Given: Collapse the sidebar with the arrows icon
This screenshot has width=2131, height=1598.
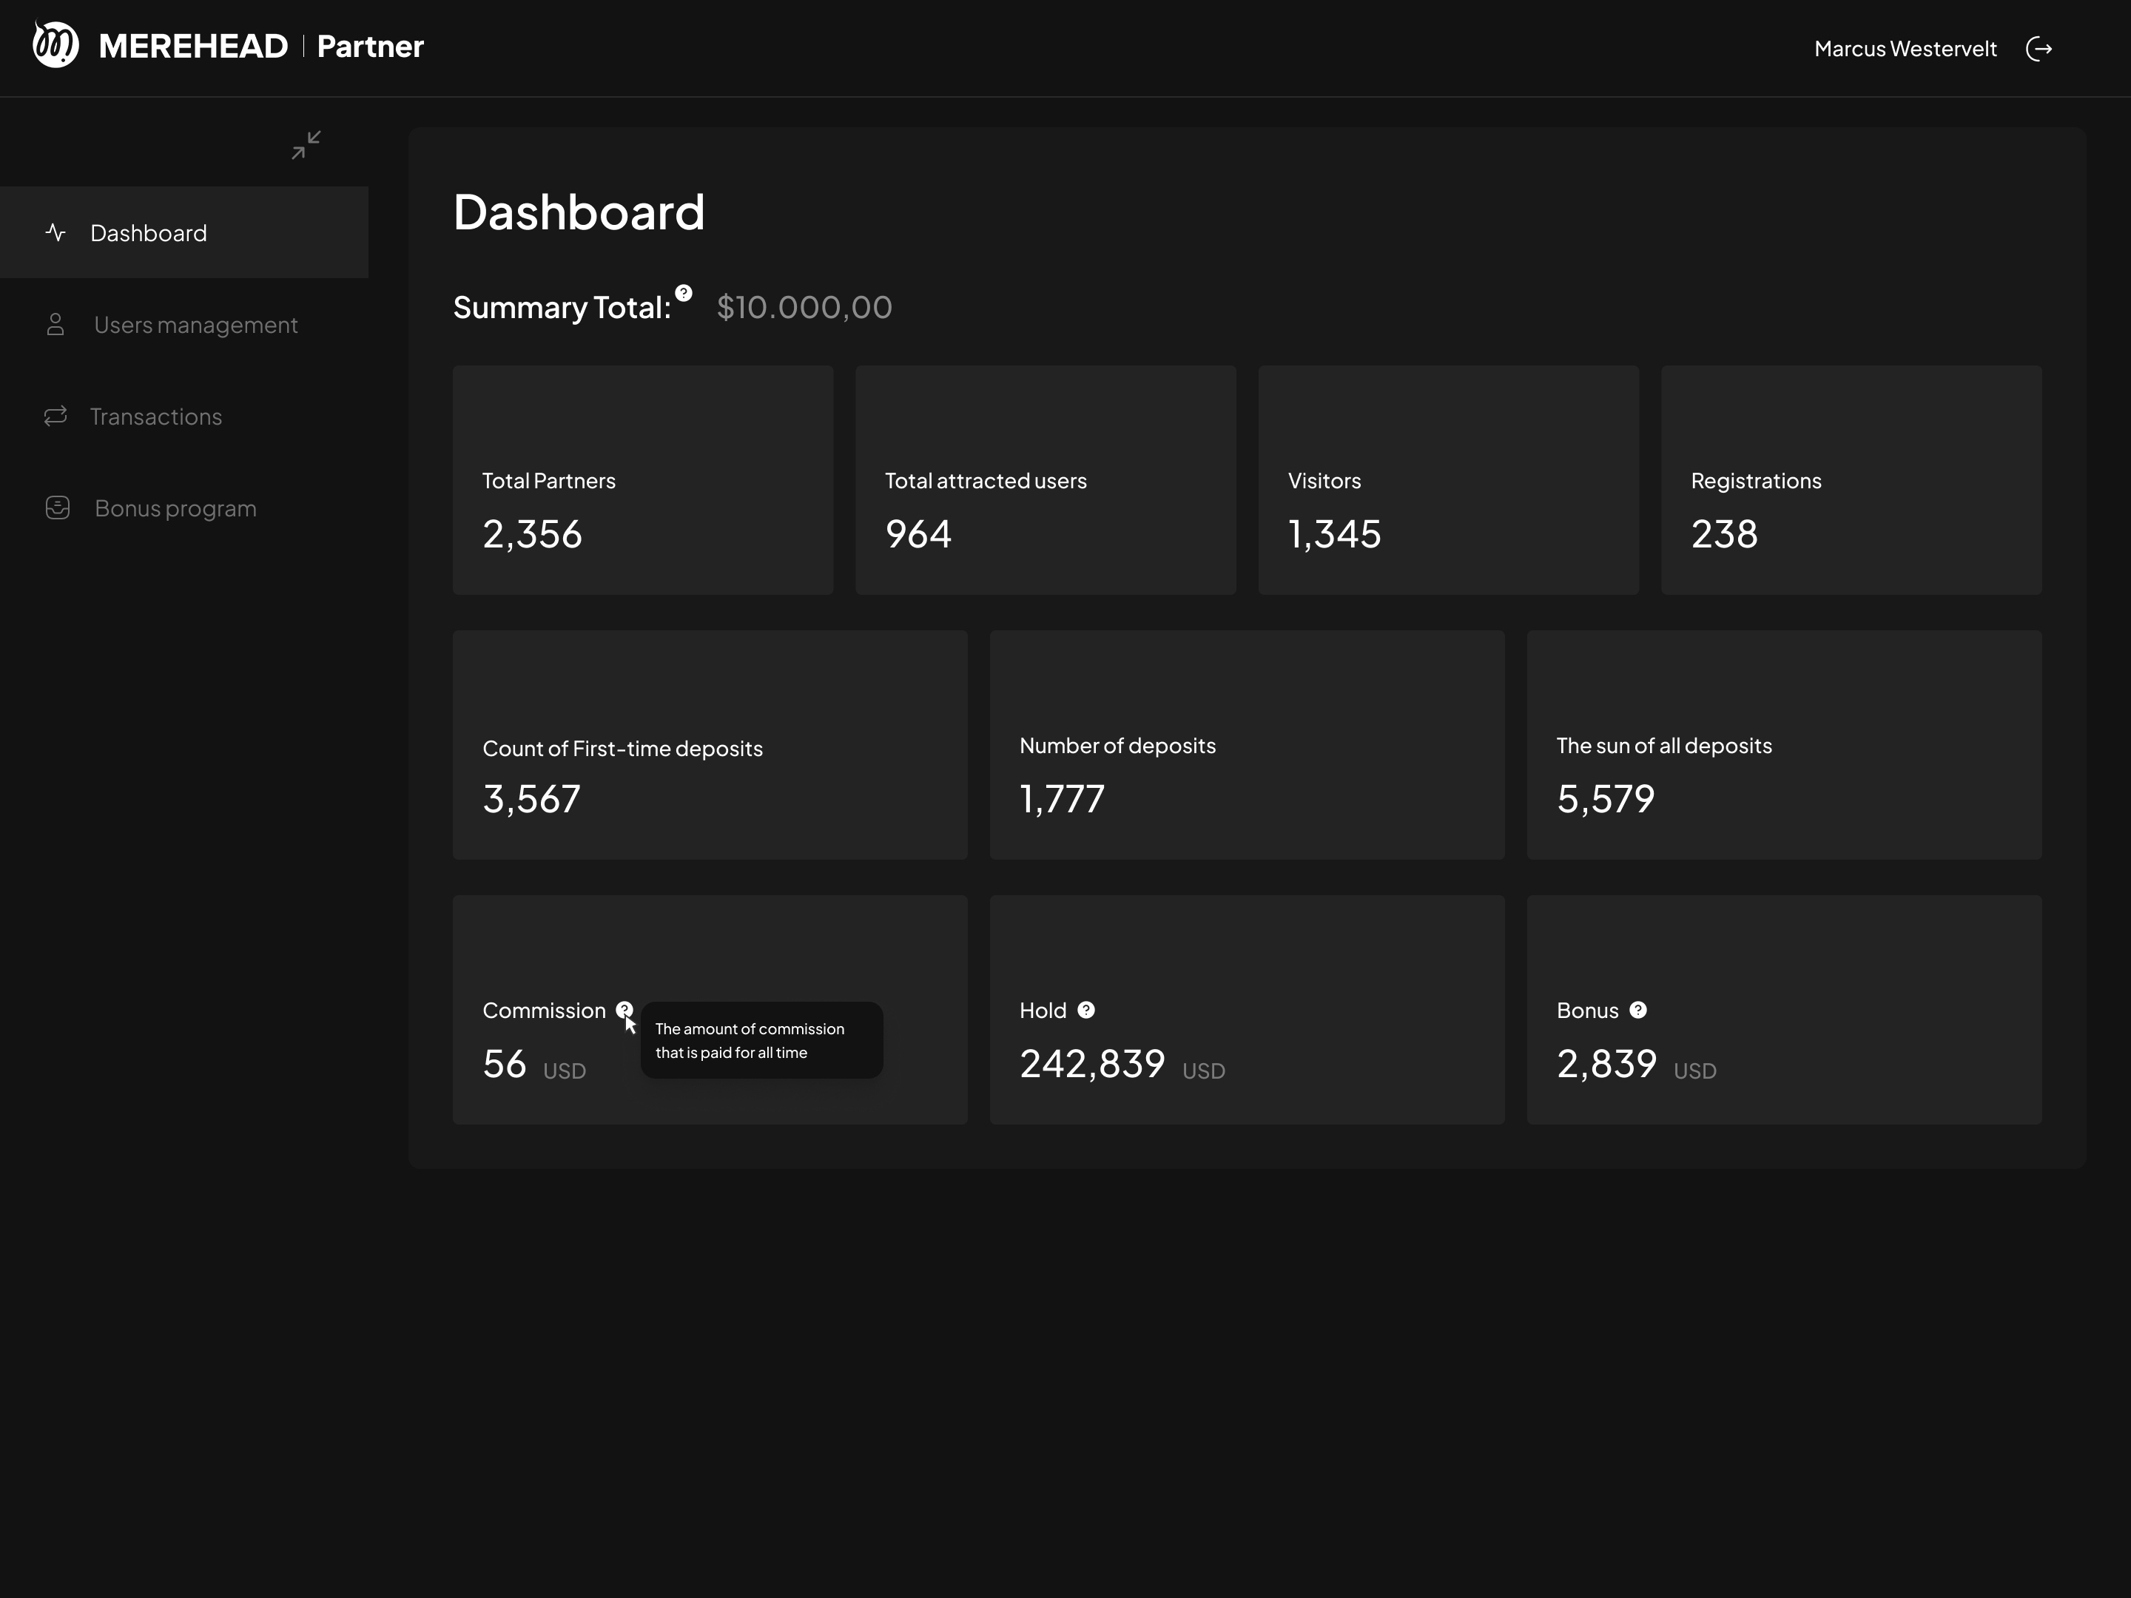Looking at the screenshot, I should click(306, 146).
